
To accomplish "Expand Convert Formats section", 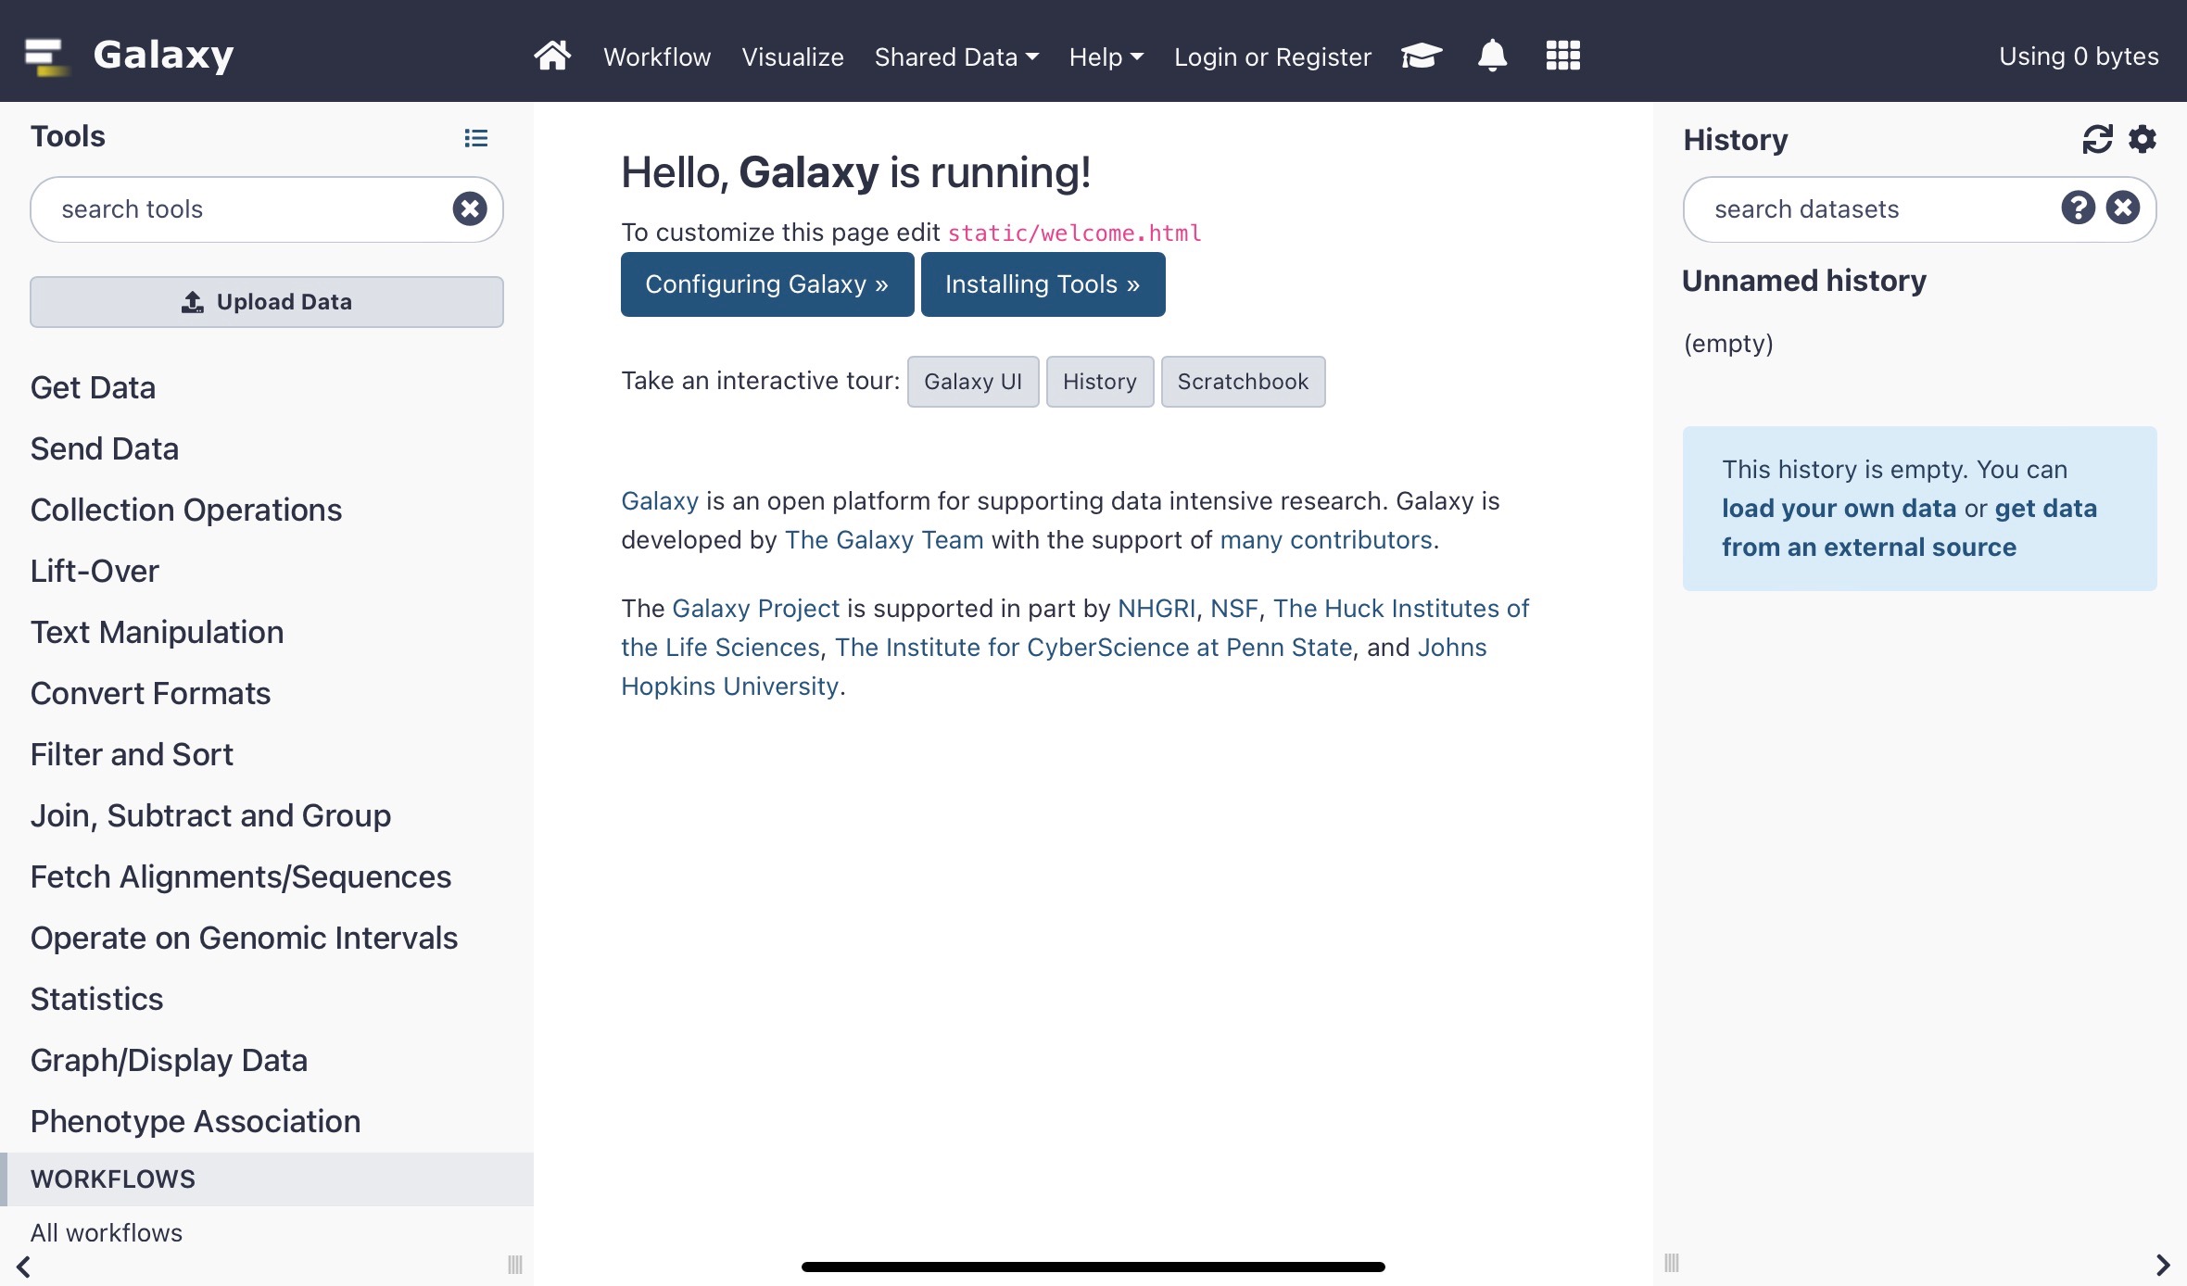I will (151, 693).
